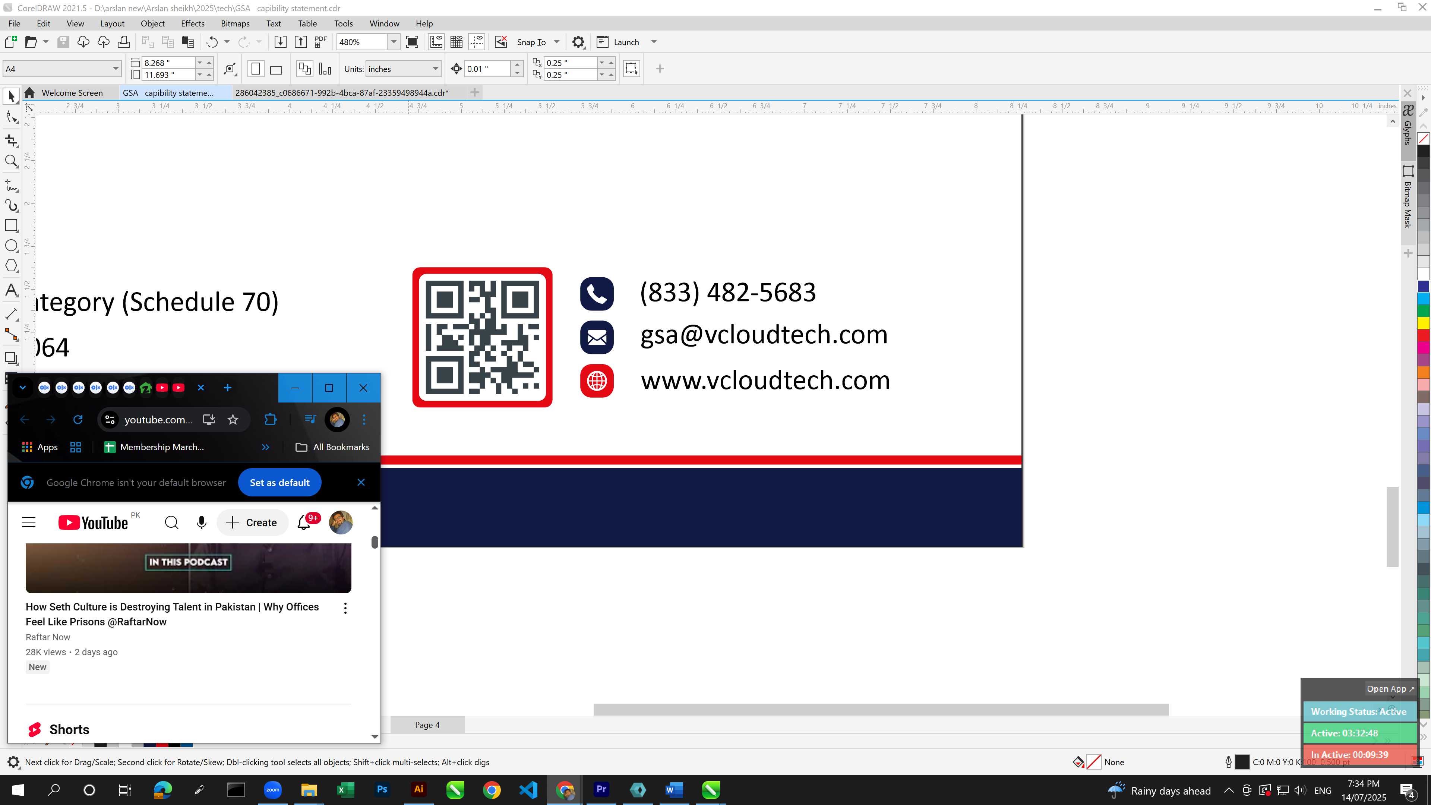Create a new document
The image size is (1431, 805).
coord(10,42)
